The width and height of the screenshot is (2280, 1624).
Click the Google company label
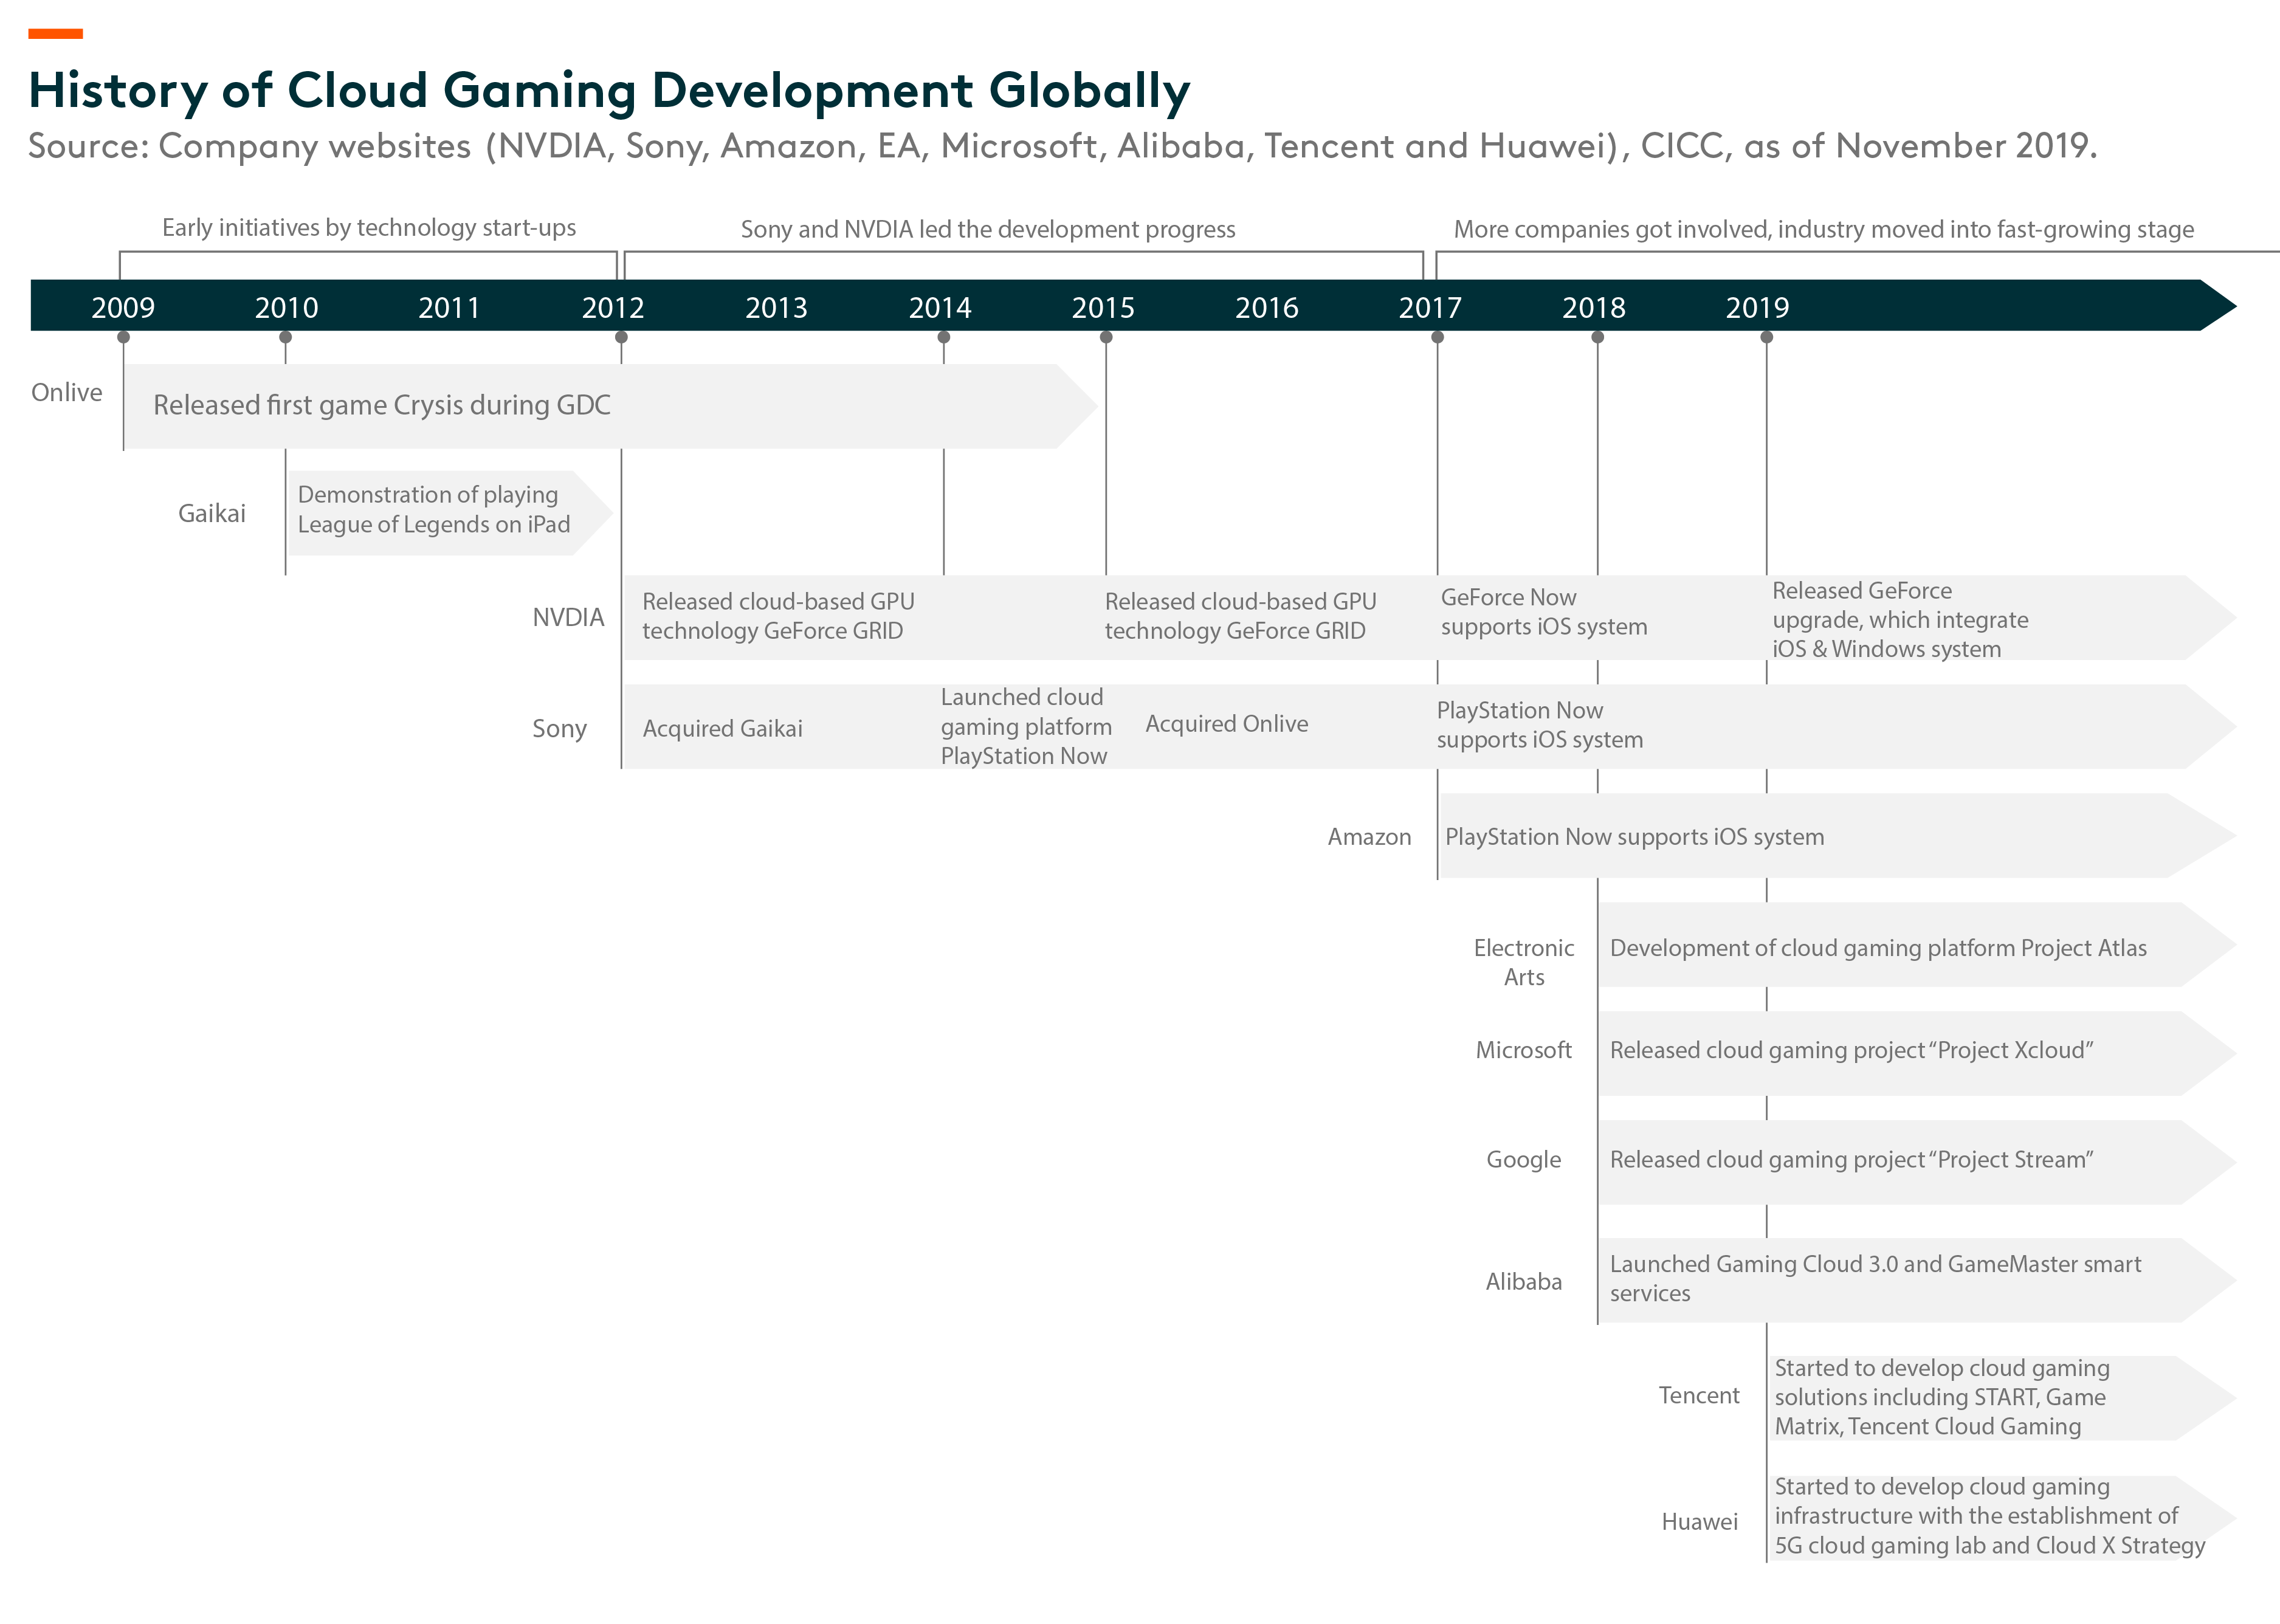[x=1523, y=1160]
